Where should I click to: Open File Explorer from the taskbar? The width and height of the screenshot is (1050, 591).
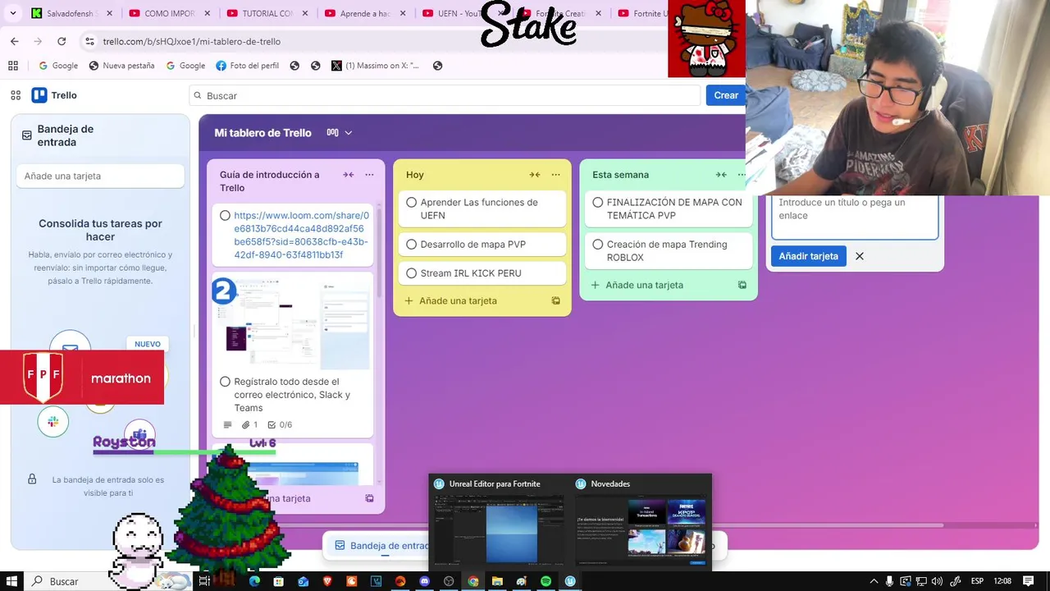click(497, 581)
